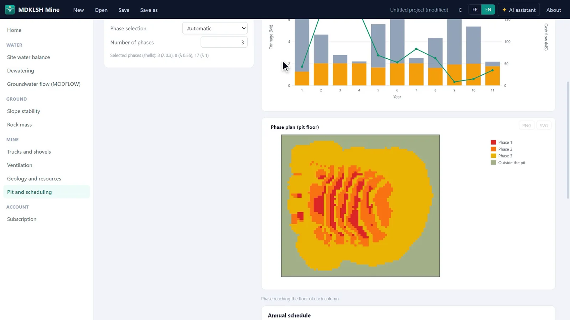Click Phase 3 yellow legend swatch
The image size is (570, 320).
tap(493, 156)
